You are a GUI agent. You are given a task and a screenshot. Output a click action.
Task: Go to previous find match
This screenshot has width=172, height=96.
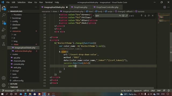[142, 15]
